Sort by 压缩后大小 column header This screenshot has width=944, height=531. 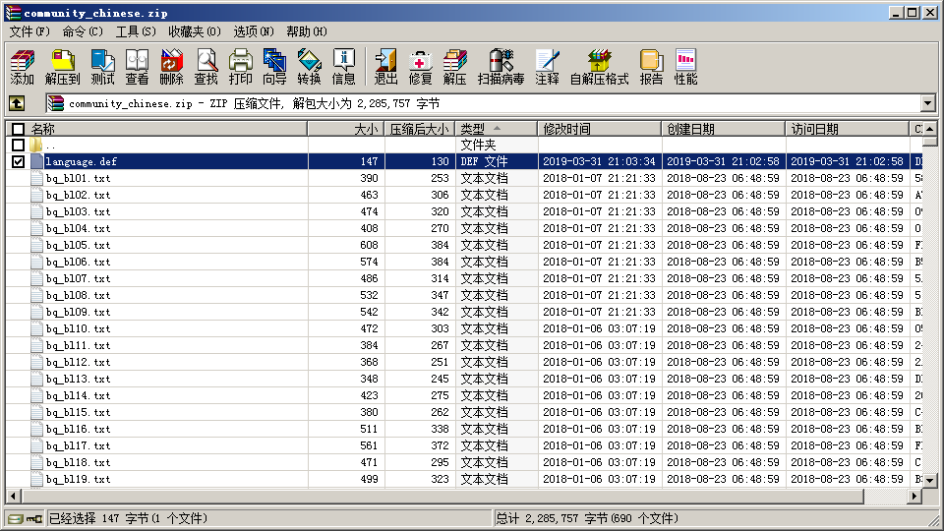click(x=420, y=129)
